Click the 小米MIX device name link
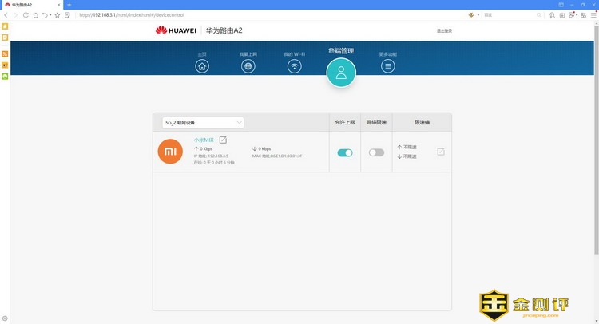 click(x=204, y=140)
